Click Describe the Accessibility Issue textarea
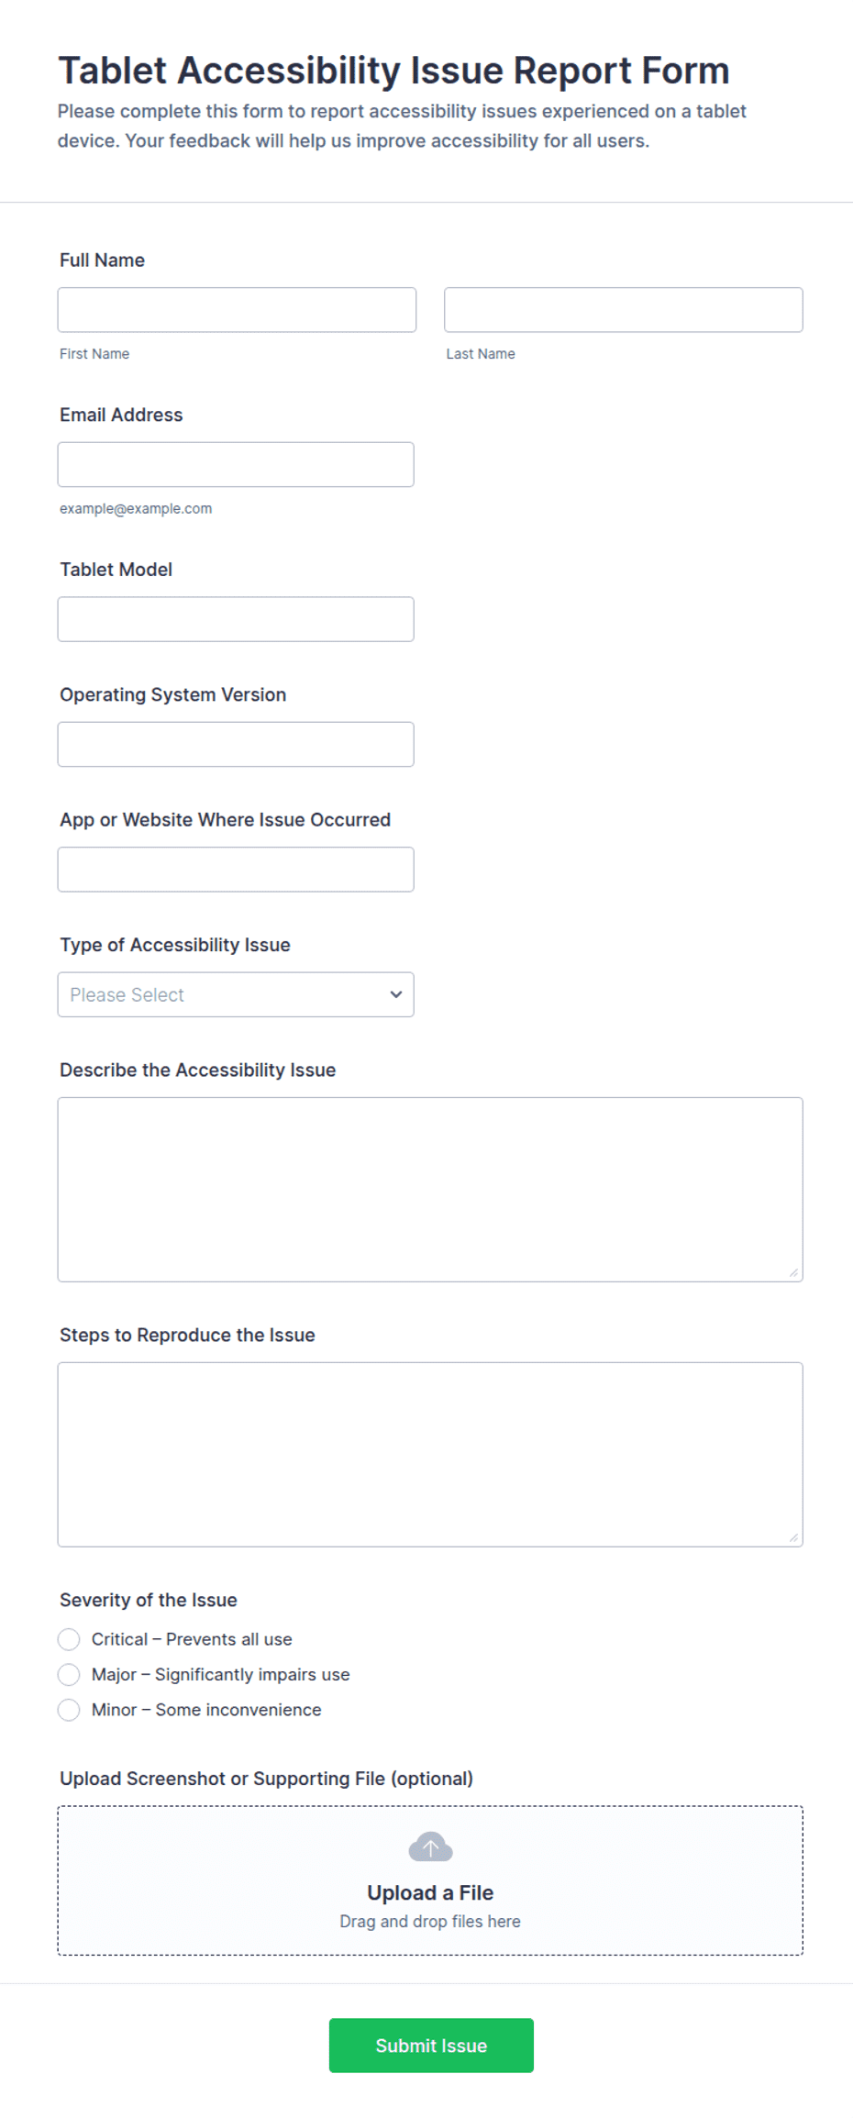The width and height of the screenshot is (853, 2118). coord(430,1190)
